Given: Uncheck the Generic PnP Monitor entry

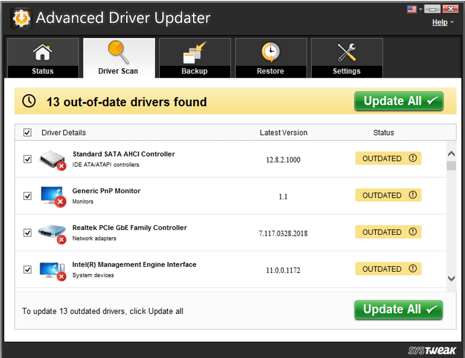Looking at the screenshot, I should pos(27,196).
